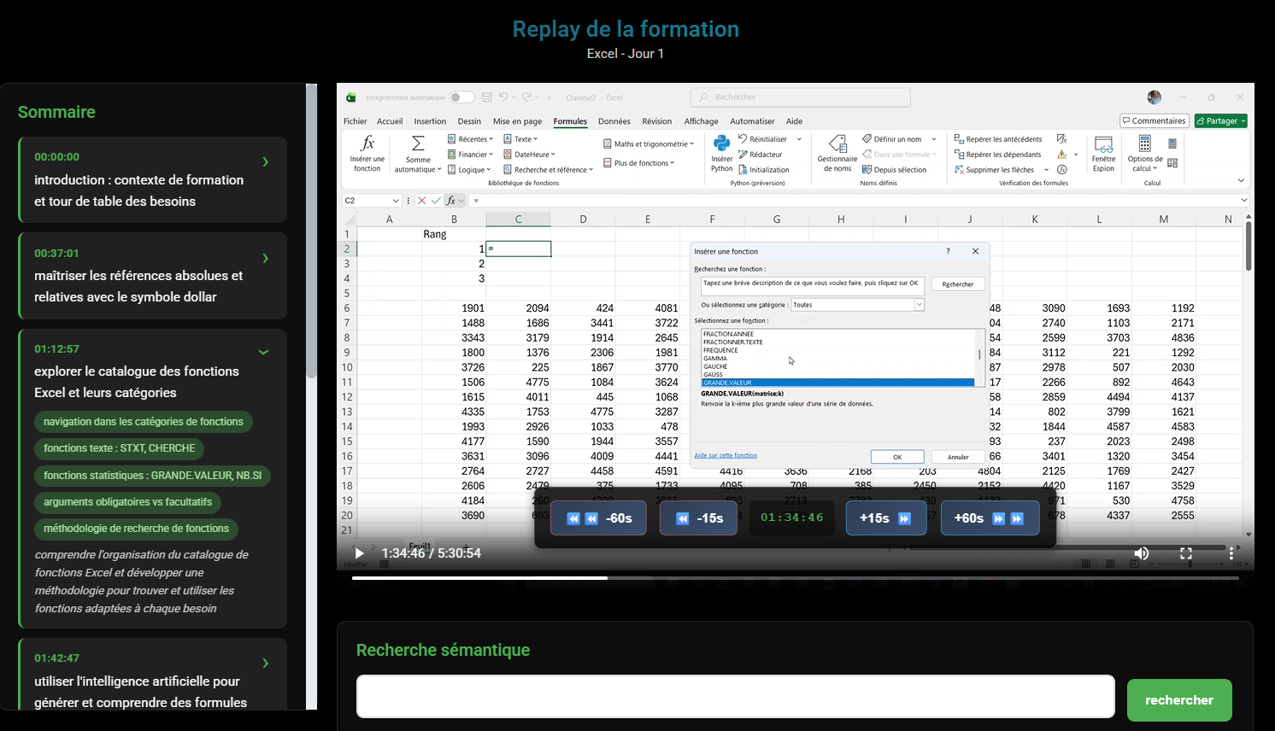Screen dimensions: 1275x731
Task: Skip back 60 seconds
Action: pos(598,518)
